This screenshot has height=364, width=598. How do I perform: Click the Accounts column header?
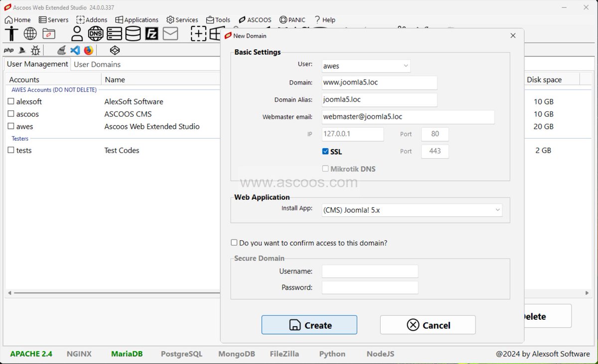(x=53, y=80)
